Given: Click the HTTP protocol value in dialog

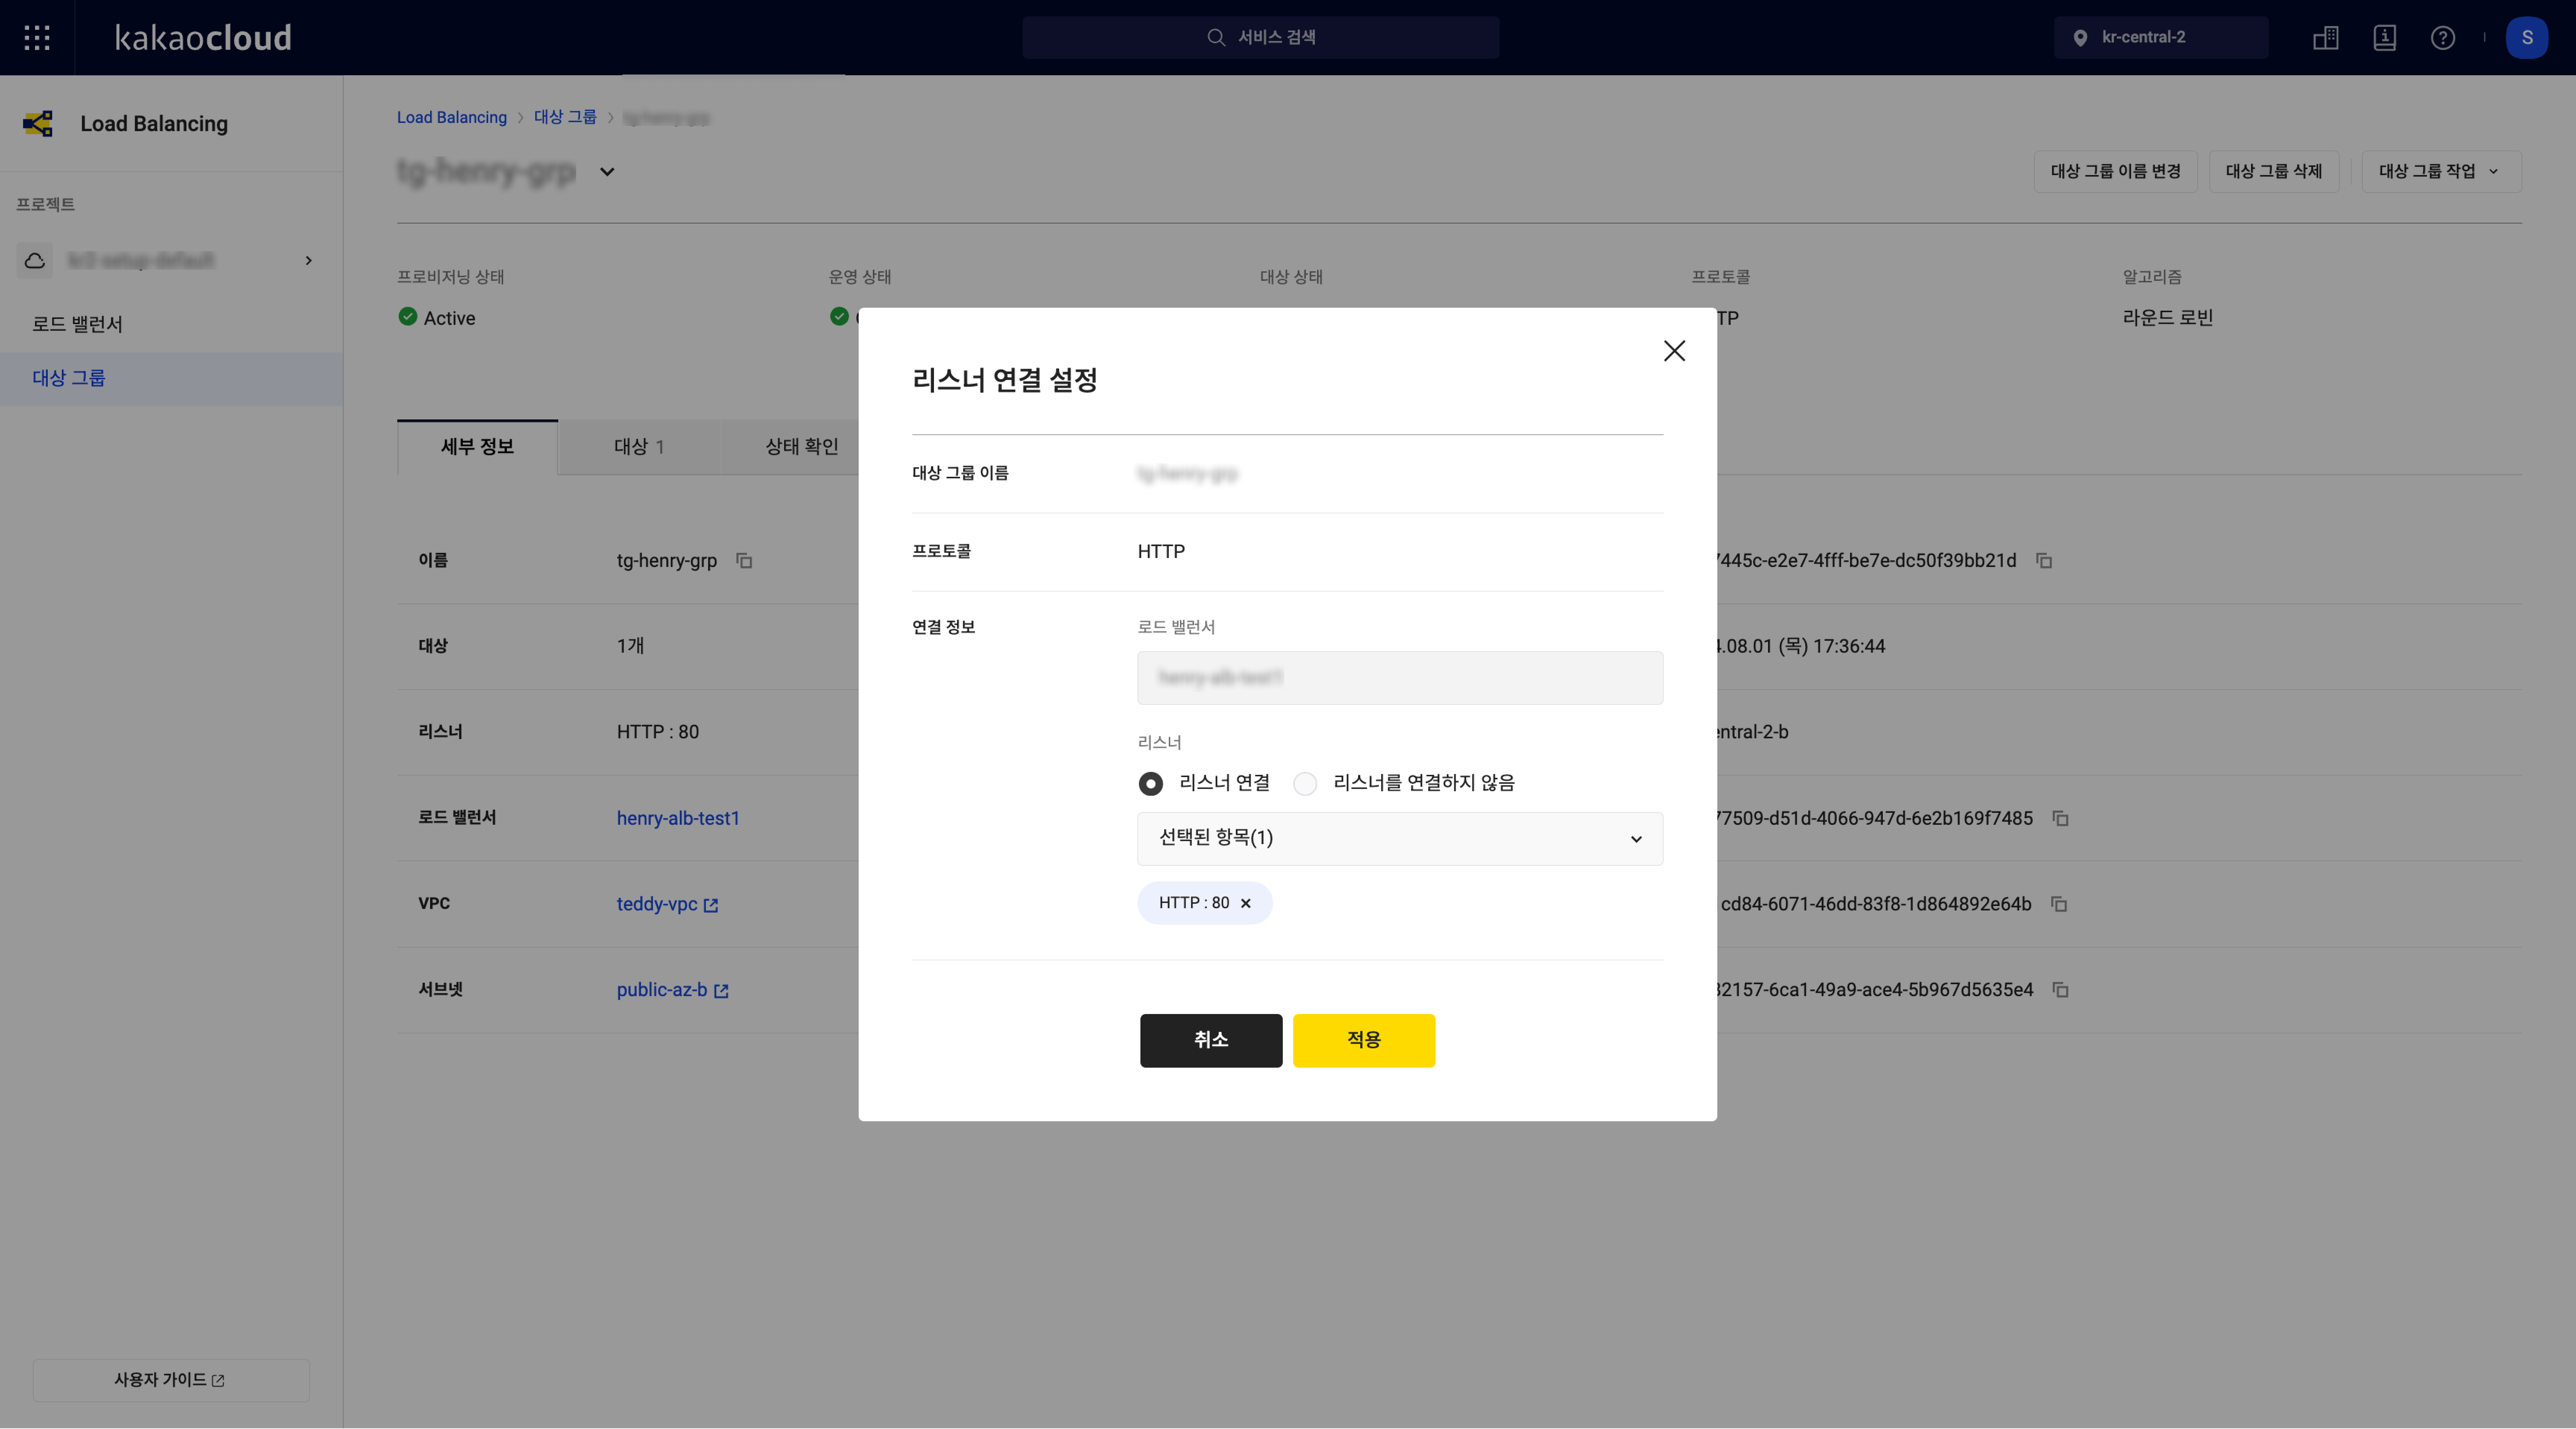Looking at the screenshot, I should point(1161,552).
